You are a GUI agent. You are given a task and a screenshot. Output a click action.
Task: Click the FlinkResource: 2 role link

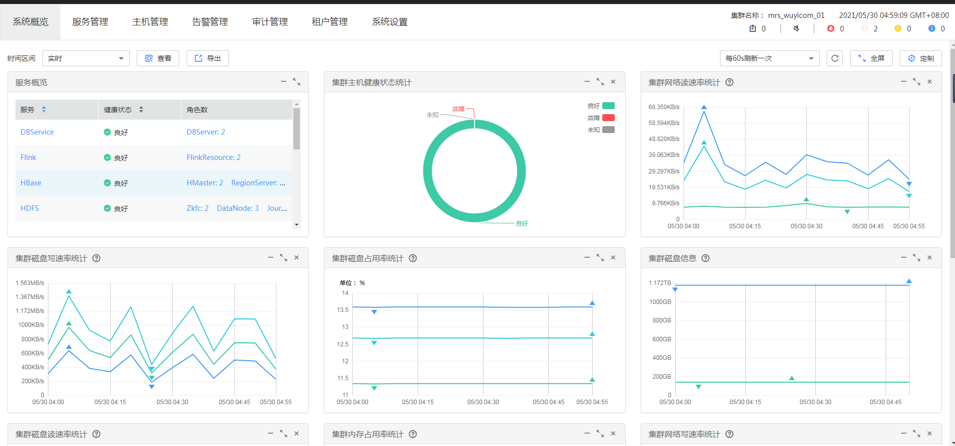pos(214,157)
